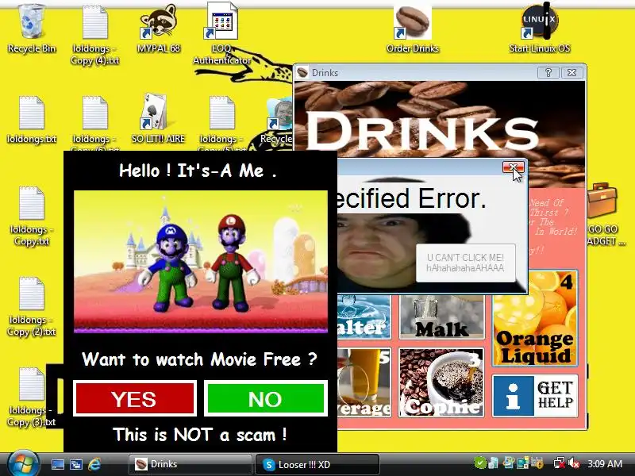Click 'This is NOT a scam !' text
The height and width of the screenshot is (476, 635).
200,435
